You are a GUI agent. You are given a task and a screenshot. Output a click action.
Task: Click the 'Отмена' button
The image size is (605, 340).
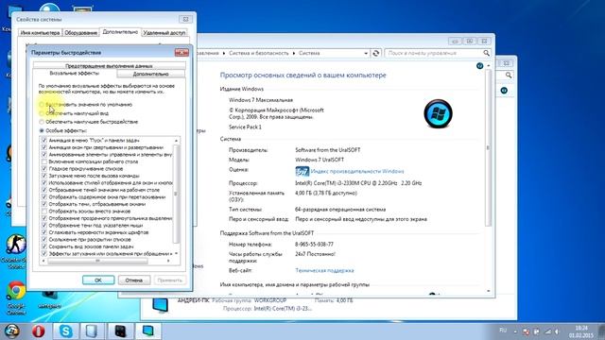coord(134,280)
